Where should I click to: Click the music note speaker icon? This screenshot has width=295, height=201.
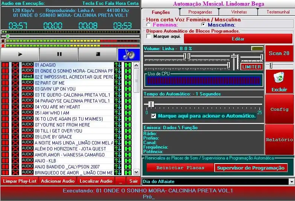pos(129,54)
